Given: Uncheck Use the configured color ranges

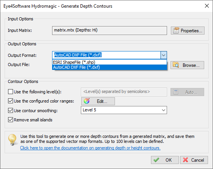Looking at the screenshot, I should (x=10, y=101).
